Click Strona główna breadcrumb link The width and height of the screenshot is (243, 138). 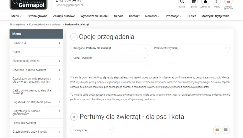point(17,25)
